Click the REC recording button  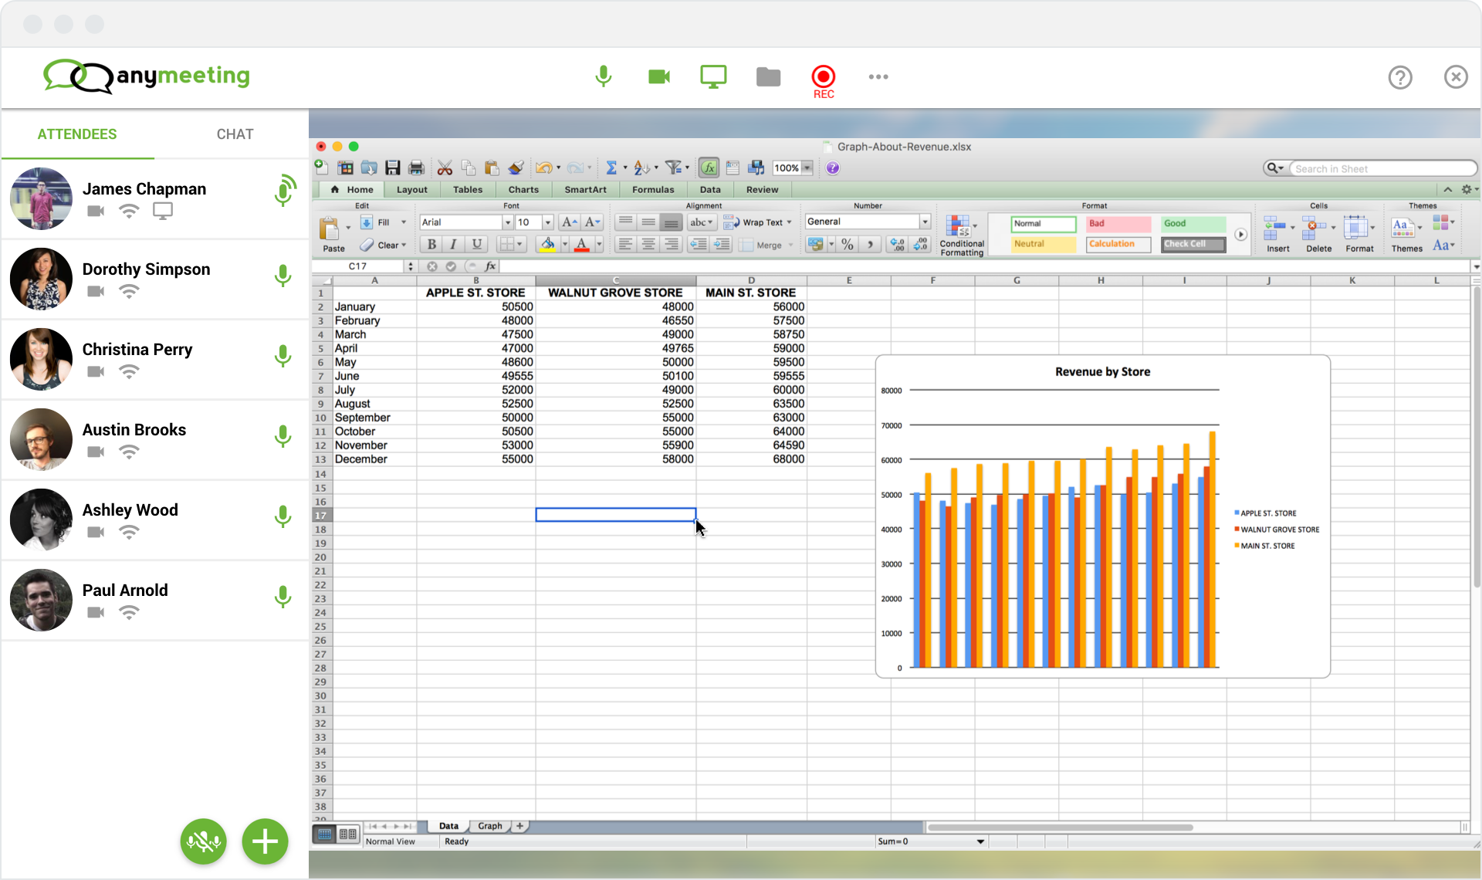click(823, 78)
